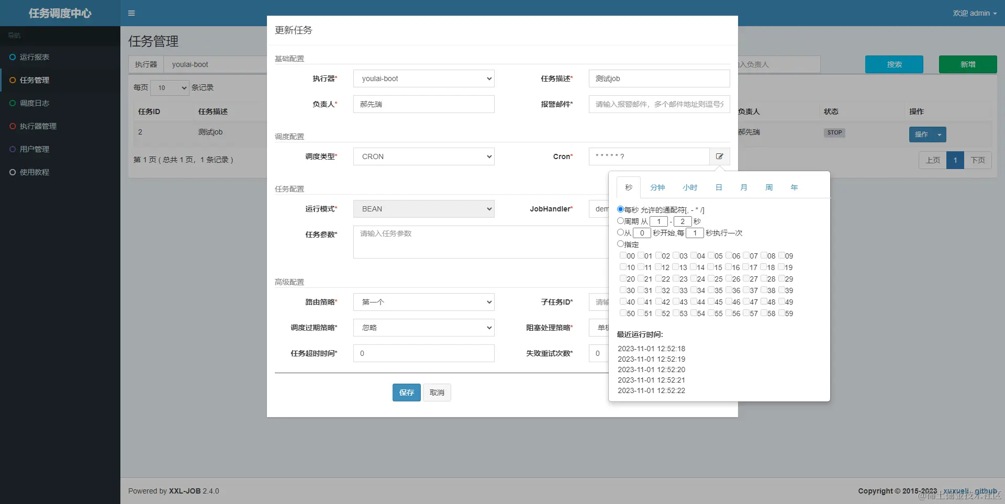Click the 任务调度中心 logo title
This screenshot has height=504, width=1005.
coord(60,13)
